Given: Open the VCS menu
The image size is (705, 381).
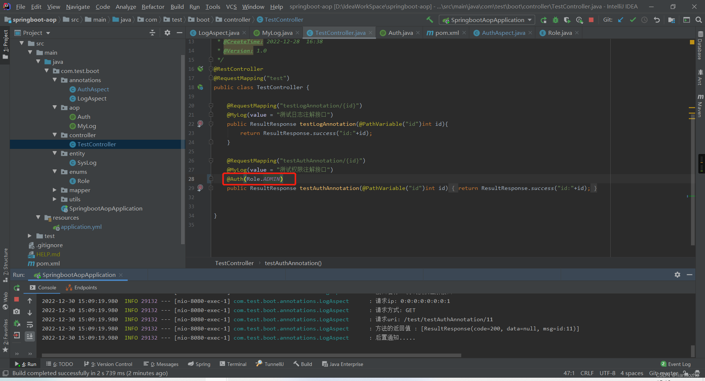Looking at the screenshot, I should pyautogui.click(x=231, y=7).
